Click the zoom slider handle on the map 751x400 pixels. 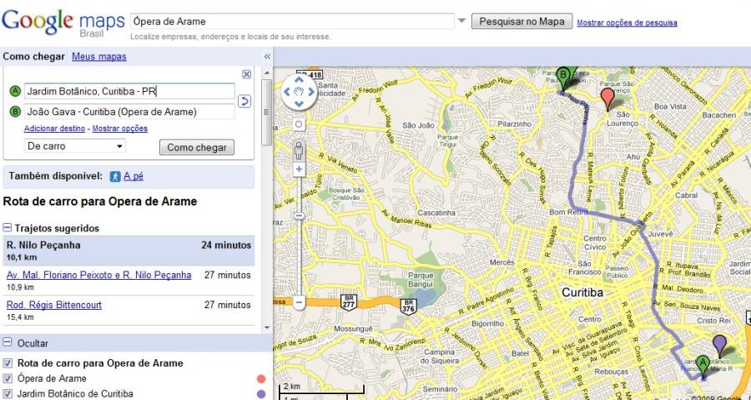click(x=300, y=216)
